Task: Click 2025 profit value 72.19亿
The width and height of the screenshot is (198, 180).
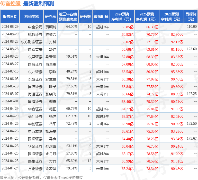Action: (x=152, y=42)
